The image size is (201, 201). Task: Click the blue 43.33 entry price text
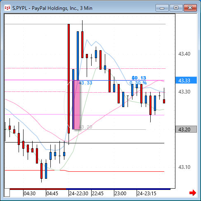pos(85,83)
